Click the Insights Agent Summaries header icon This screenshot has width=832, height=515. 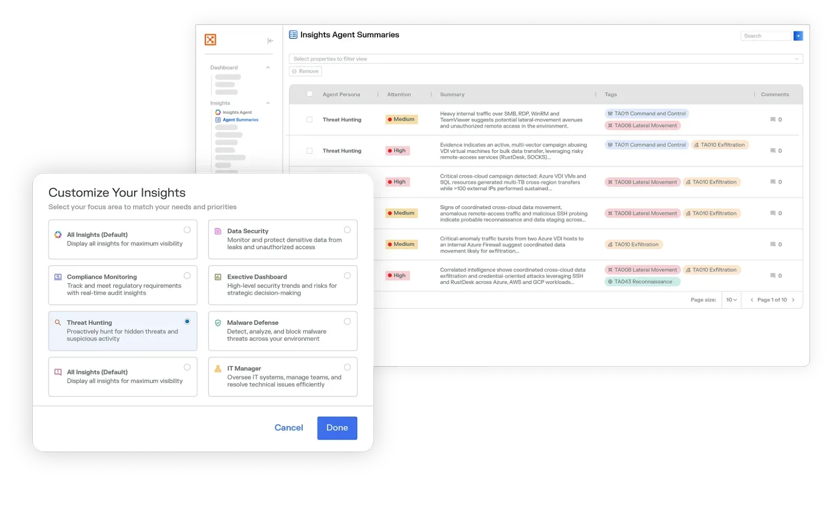pyautogui.click(x=294, y=34)
